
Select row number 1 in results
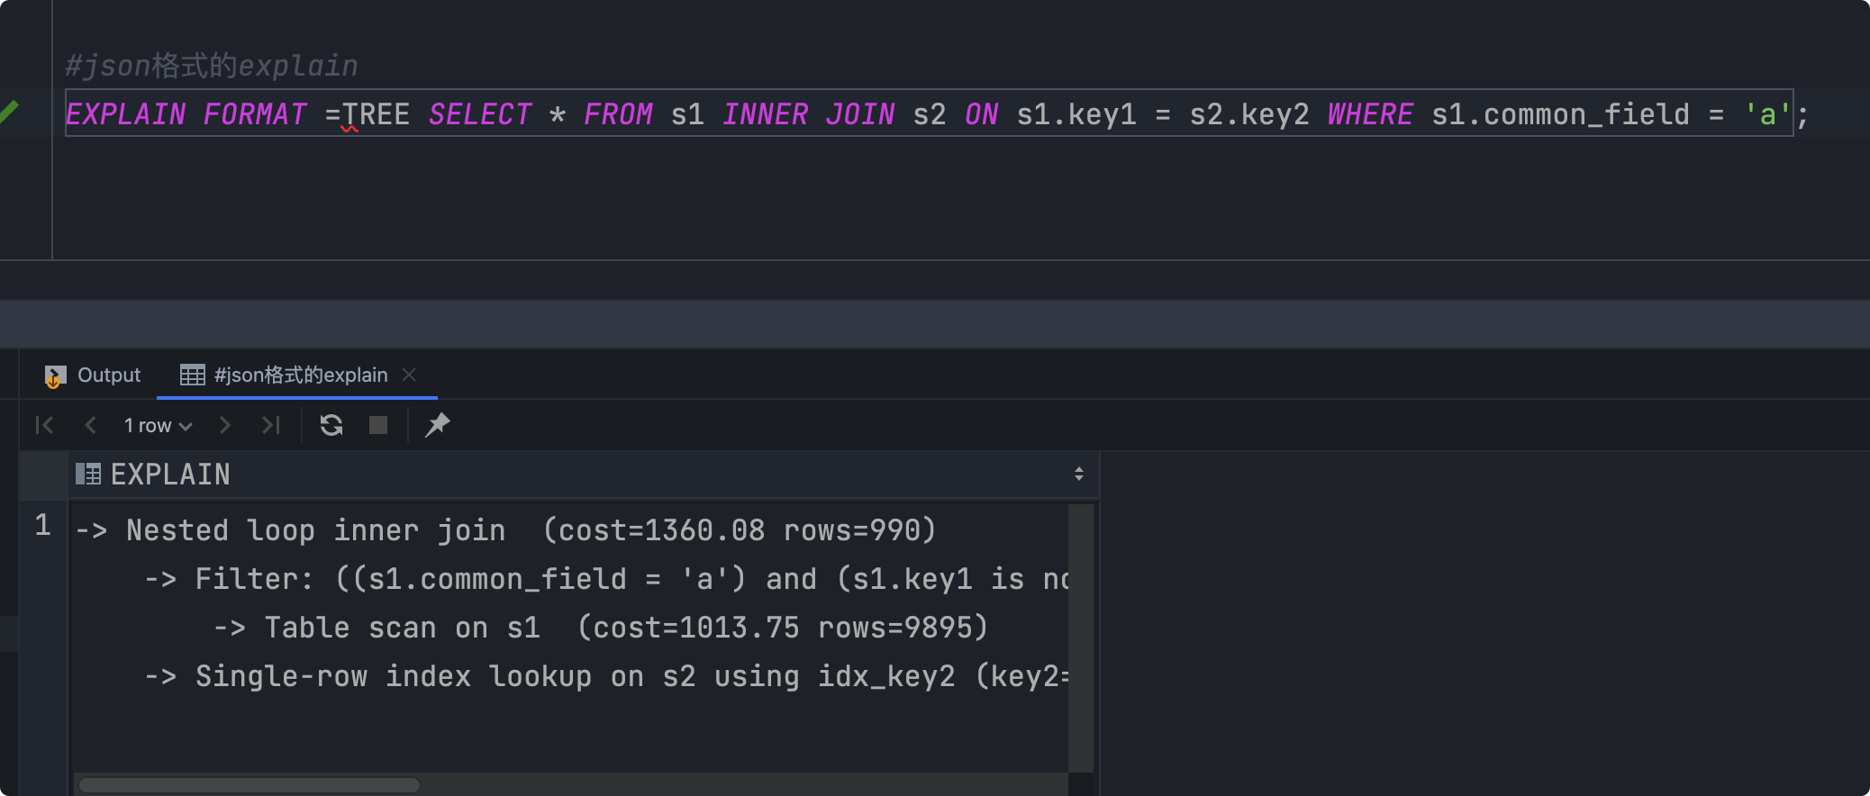click(43, 525)
